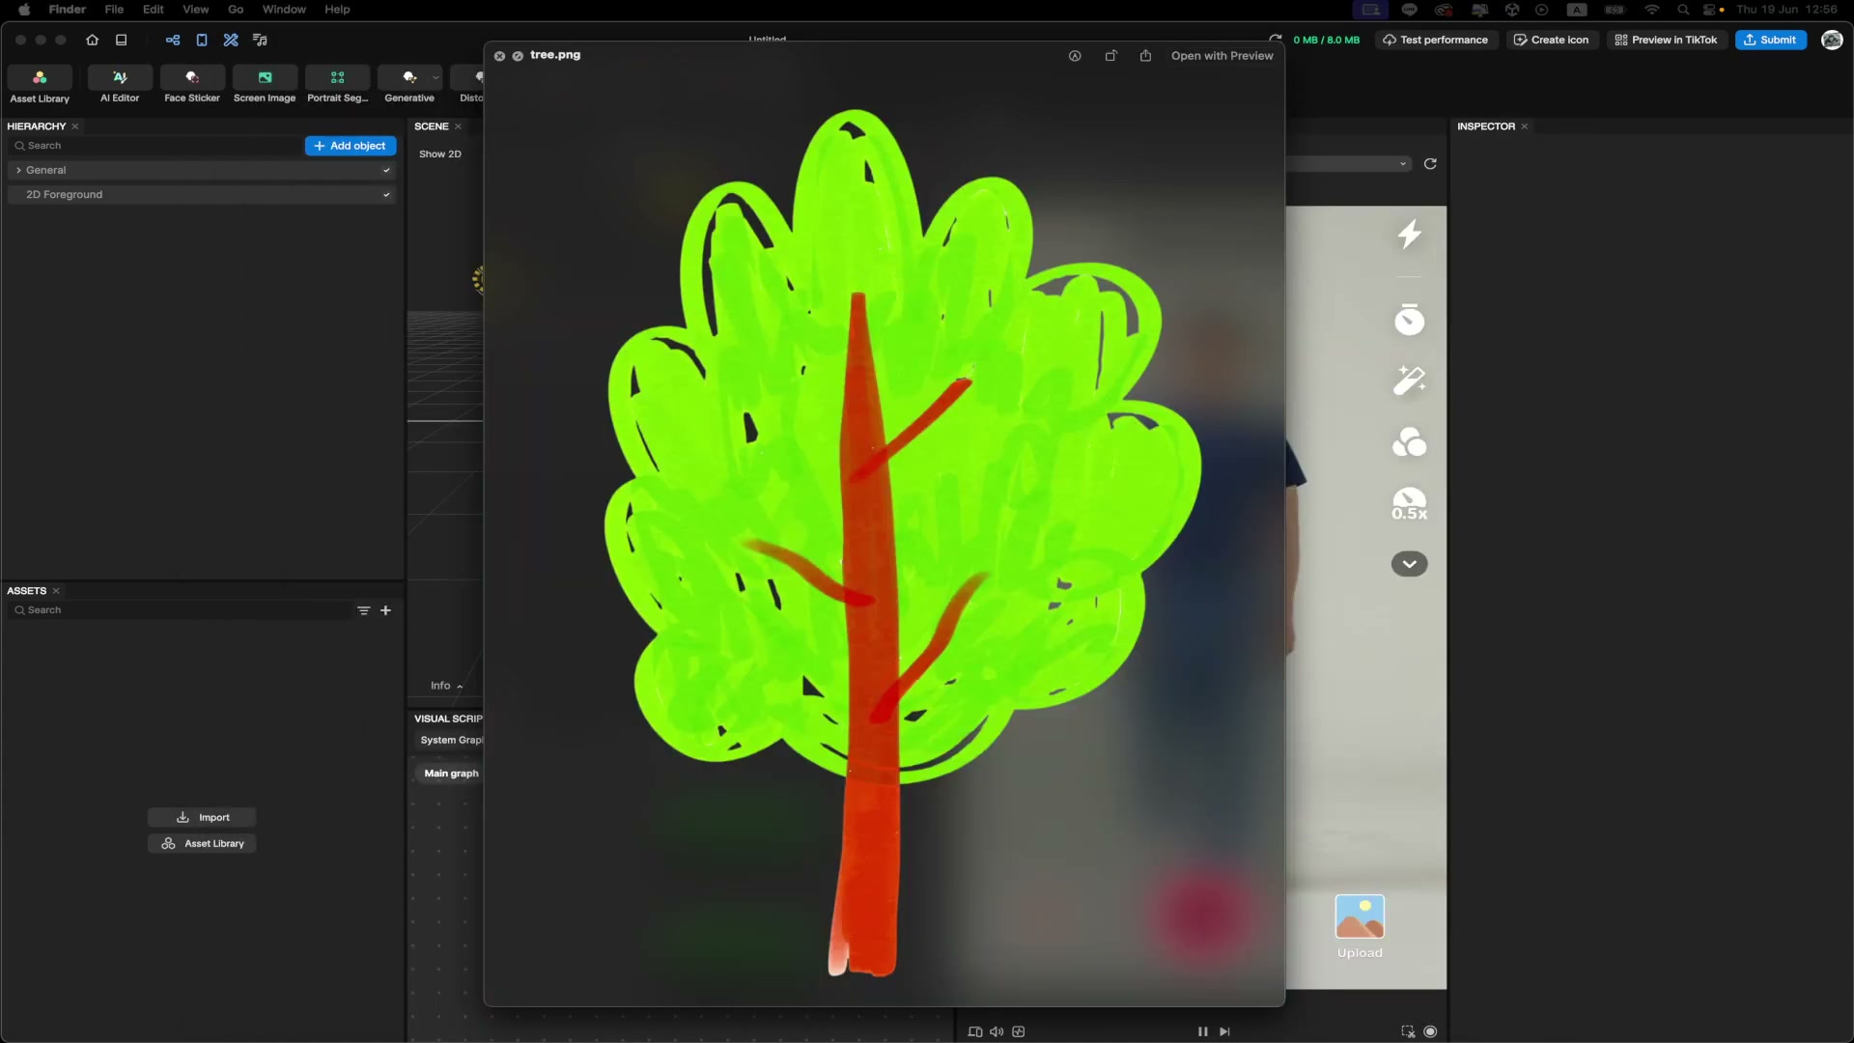This screenshot has height=1043, width=1854.
Task: Toggle the phone preview icon
Action: [202, 40]
